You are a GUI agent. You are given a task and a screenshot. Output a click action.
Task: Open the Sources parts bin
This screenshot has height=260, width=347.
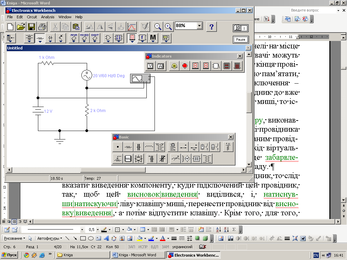29,38
